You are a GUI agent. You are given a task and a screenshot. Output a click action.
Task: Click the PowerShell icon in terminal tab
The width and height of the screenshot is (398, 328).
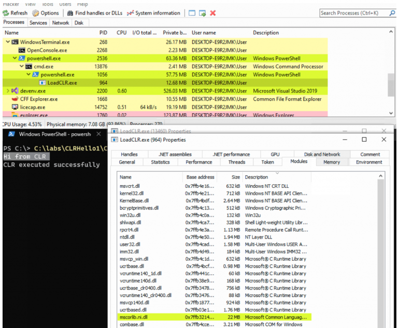pos(11,134)
